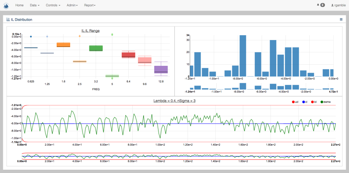Click the tallest histogram bar

[x=243, y=56]
